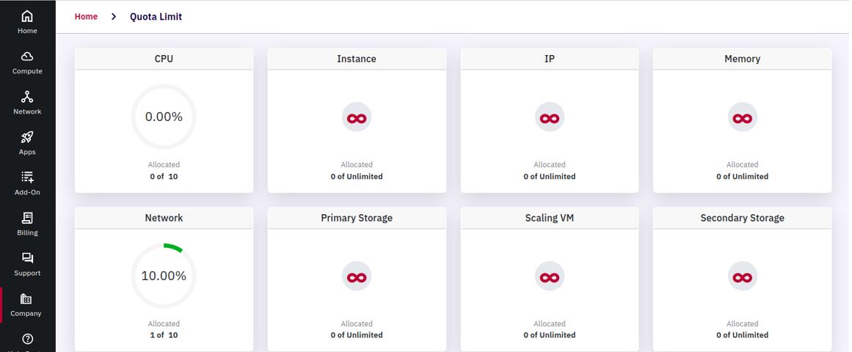Open the Compute cloud icon
The height and width of the screenshot is (352, 852).
(x=27, y=56)
